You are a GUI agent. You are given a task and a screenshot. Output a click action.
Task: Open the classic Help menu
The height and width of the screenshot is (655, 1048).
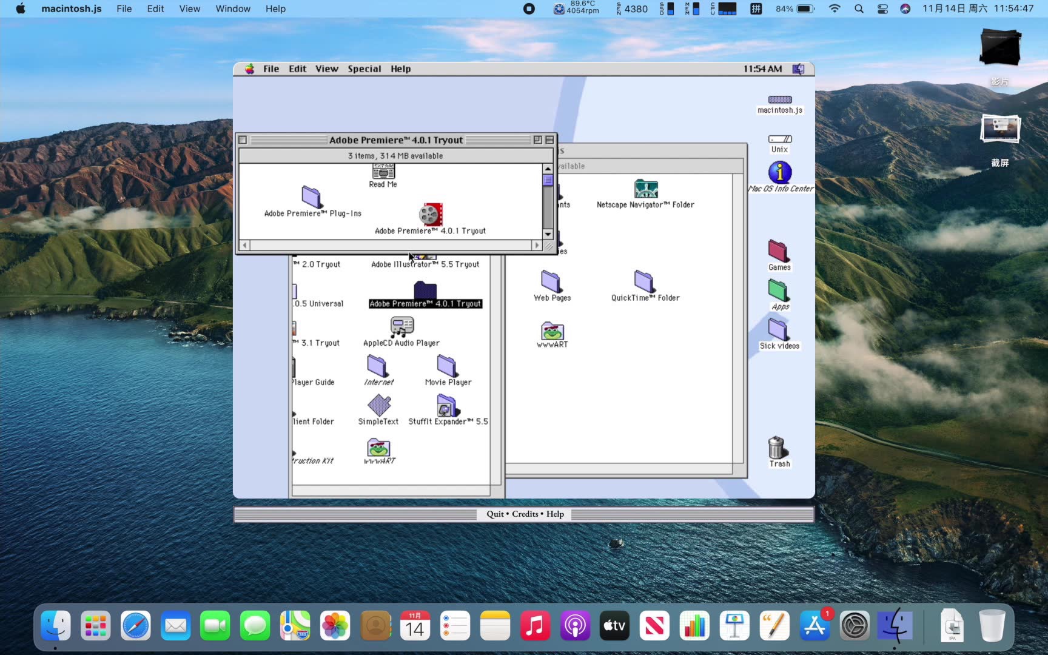pos(400,69)
